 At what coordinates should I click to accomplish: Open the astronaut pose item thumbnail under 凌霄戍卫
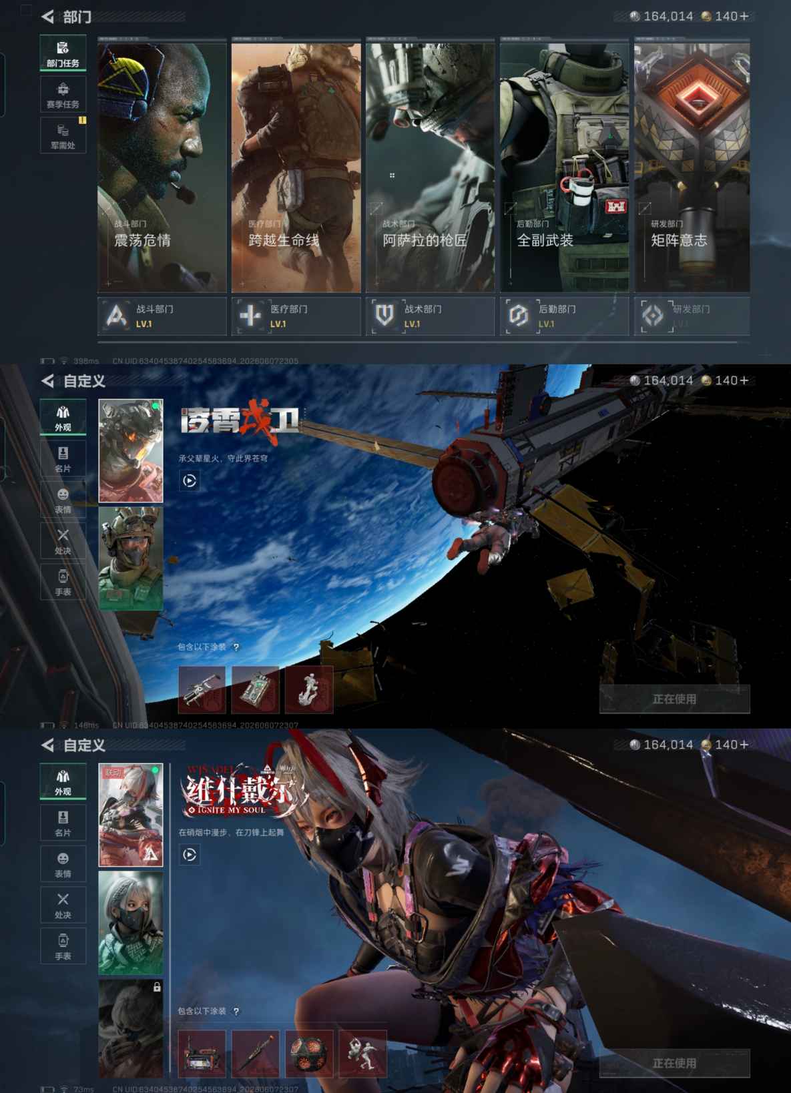(308, 689)
